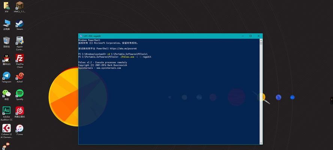
Task: Click the 'Sysinternals - www.sysinternals.com' line
Action: pos(100,68)
